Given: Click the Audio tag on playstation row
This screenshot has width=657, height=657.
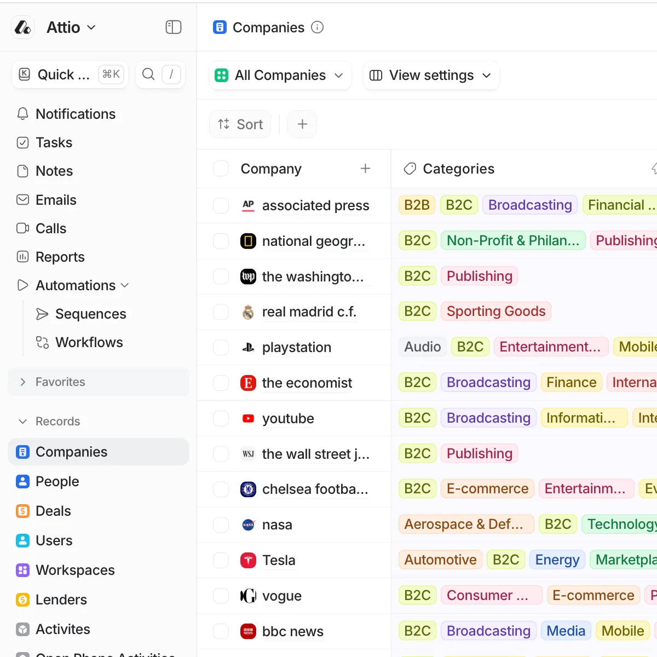Looking at the screenshot, I should pos(423,347).
